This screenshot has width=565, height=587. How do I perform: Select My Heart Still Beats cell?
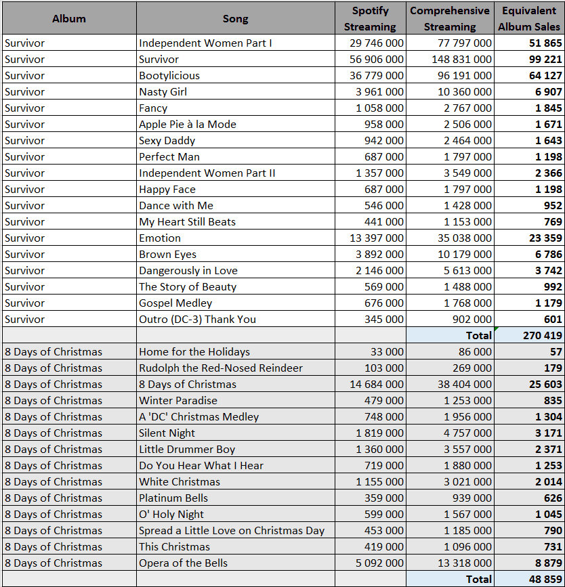click(x=236, y=221)
